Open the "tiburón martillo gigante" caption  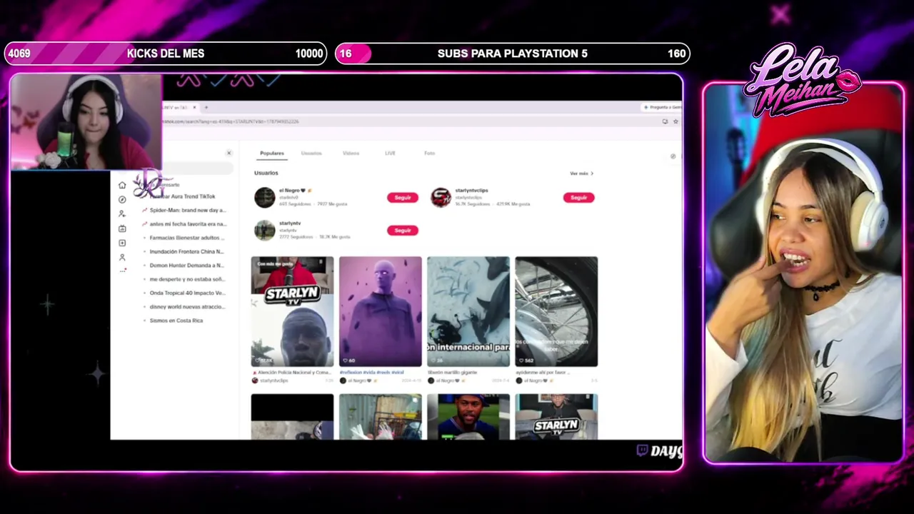coord(451,373)
